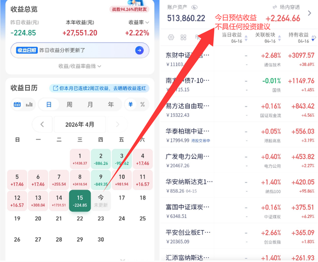This screenshot has width=318, height=262.
Task: Open the share link 去晒晒收益连红
Action: pyautogui.click(x=99, y=88)
